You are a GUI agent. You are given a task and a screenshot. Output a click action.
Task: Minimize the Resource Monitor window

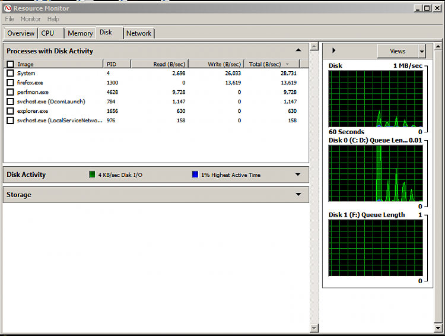tap(418, 8)
